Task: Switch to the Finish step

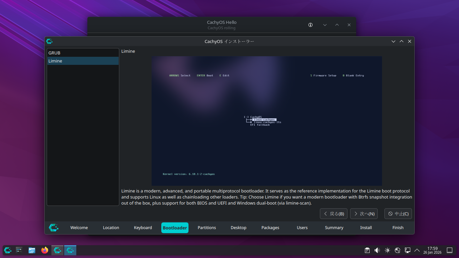Action: pos(398,228)
